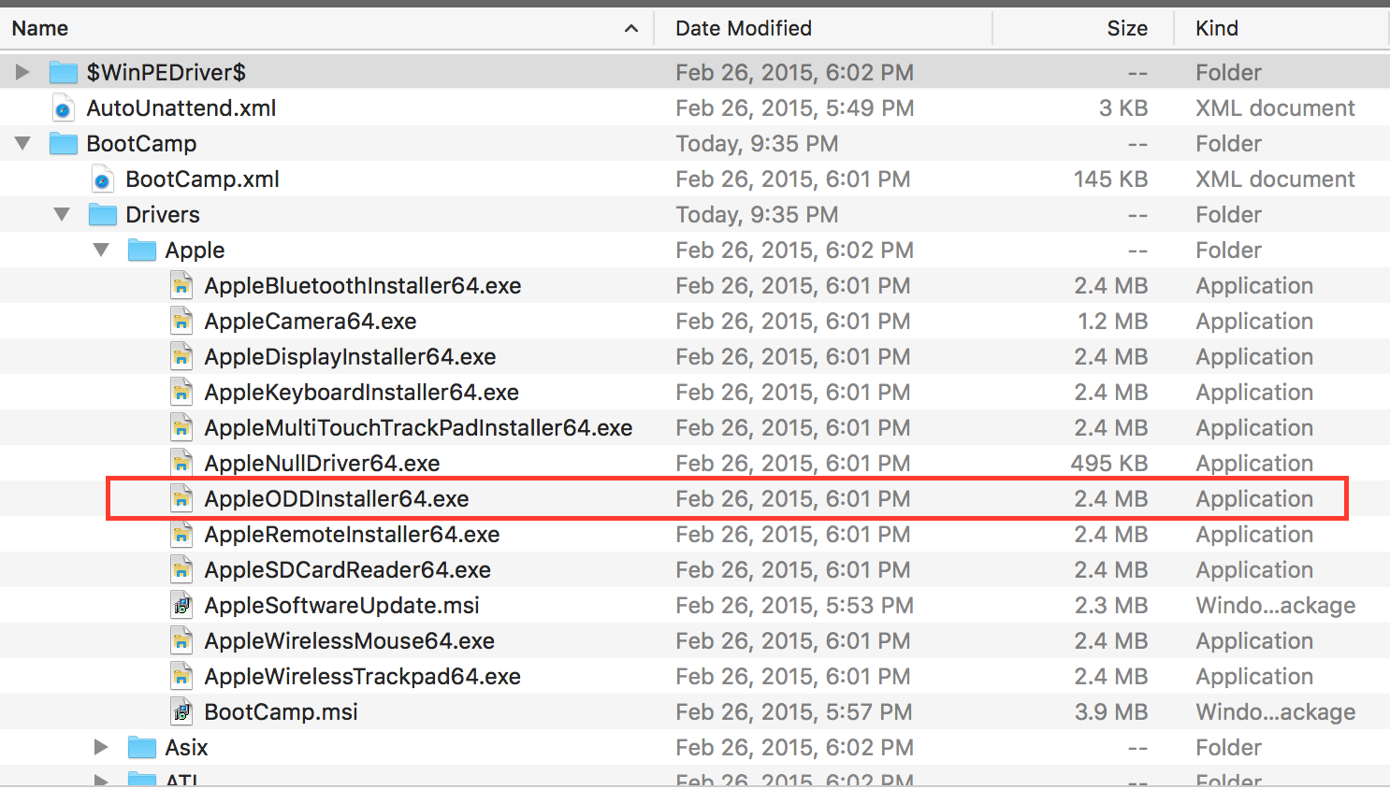The width and height of the screenshot is (1390, 789).
Task: Select the BootCamp folder name
Action: 141,143
